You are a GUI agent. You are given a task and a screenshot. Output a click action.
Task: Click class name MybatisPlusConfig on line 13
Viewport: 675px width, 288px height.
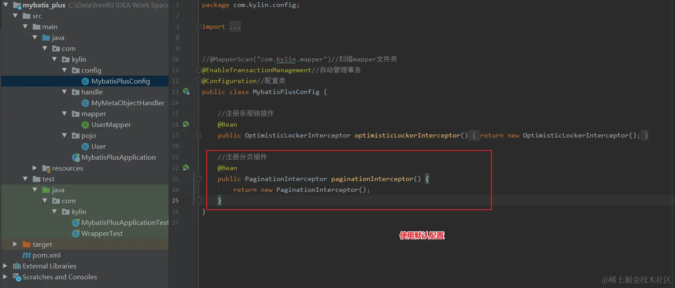point(286,92)
